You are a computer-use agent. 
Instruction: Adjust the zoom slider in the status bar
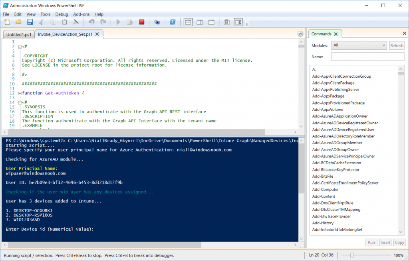pyautogui.click(x=352, y=255)
